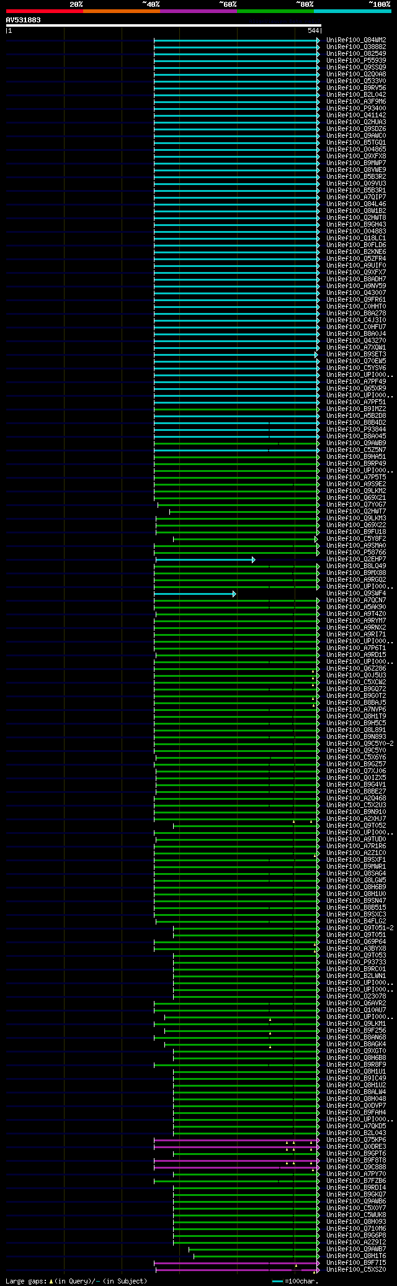The width and height of the screenshot is (397, 1286).
Task: Select the UniRef100_Q9SWF4 label
Action: tap(356, 594)
